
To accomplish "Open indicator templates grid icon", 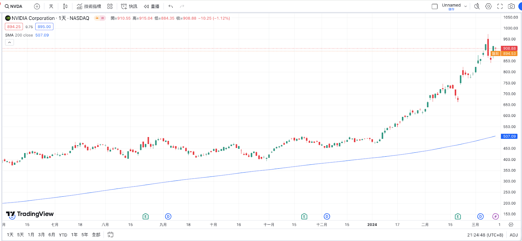I will (x=110, y=7).
